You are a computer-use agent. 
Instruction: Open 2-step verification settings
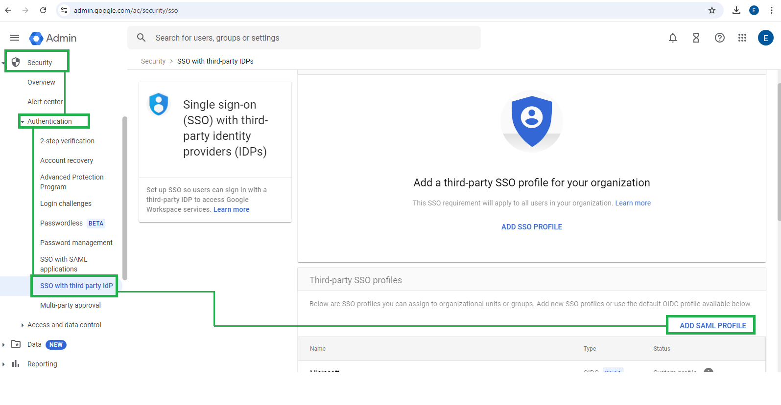click(x=67, y=141)
